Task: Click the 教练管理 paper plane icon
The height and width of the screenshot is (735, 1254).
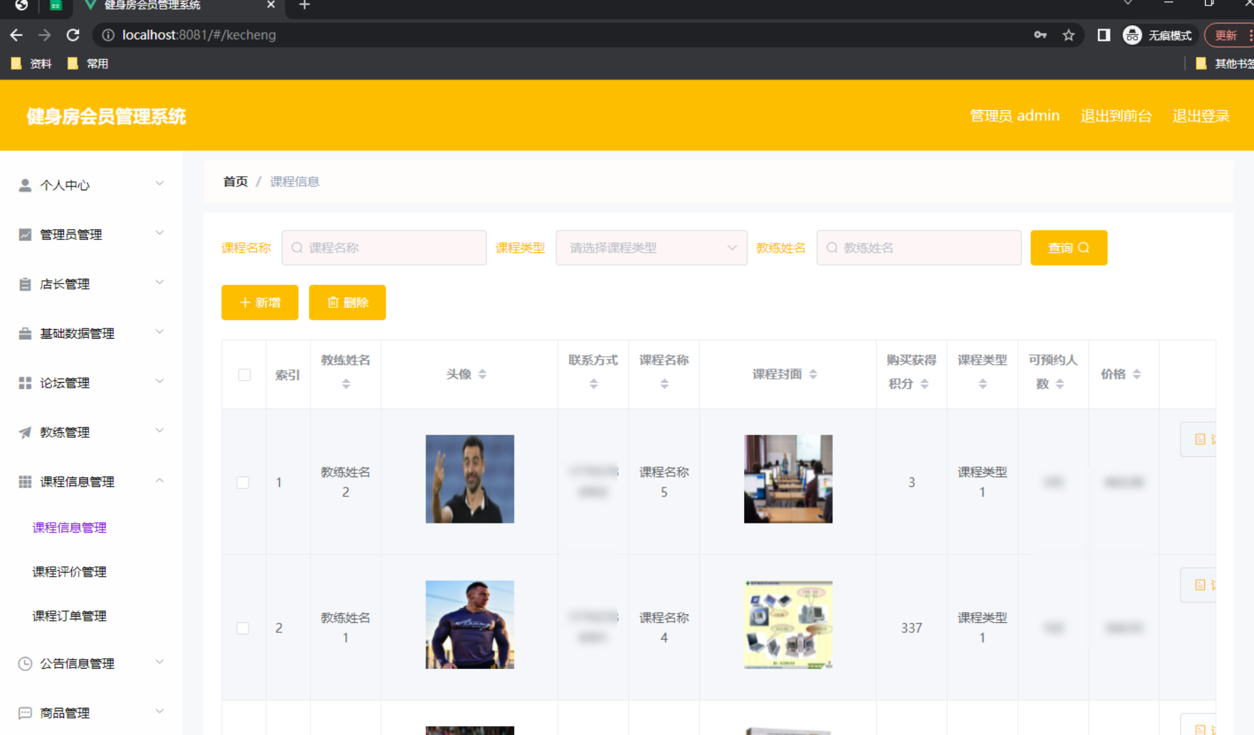Action: coord(25,432)
